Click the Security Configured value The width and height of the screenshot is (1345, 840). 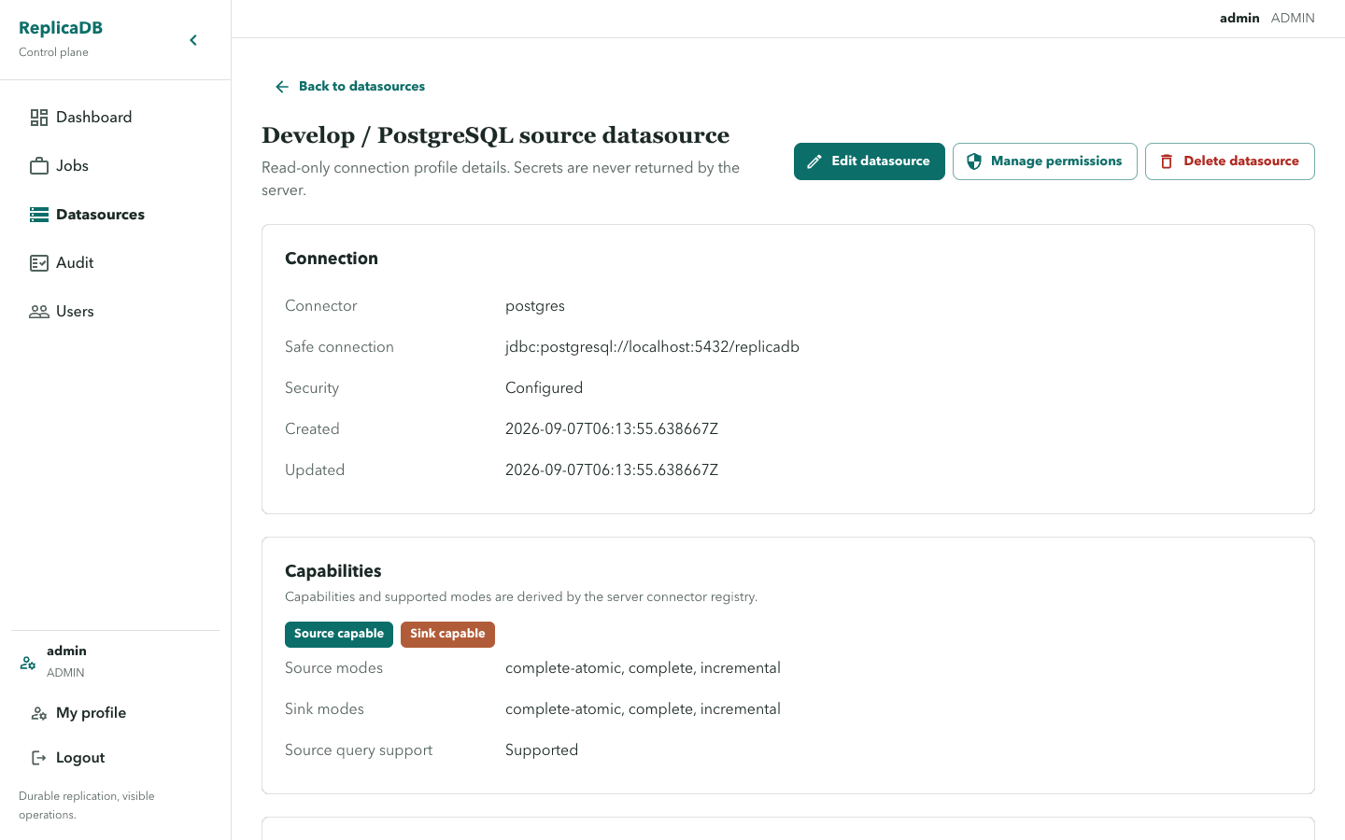point(544,388)
